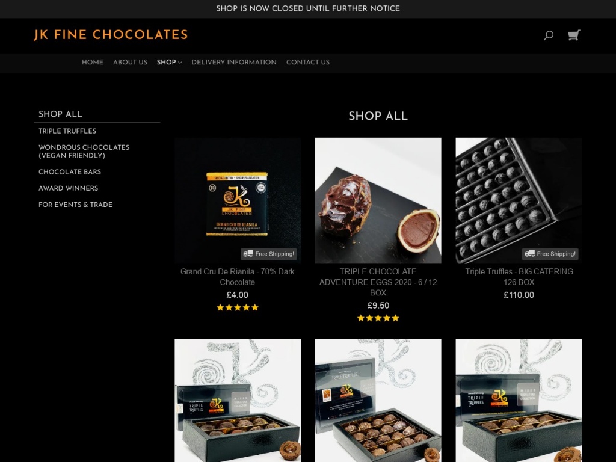Click star rating under Adventure Eggs
Image resolution: width=616 pixels, height=462 pixels.
(378, 318)
